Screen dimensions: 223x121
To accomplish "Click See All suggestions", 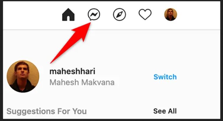I will tap(165, 111).
